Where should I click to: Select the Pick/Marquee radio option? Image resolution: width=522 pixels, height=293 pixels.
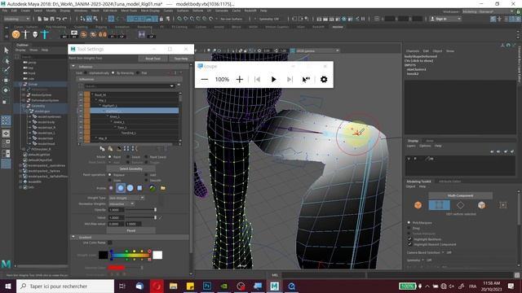[409, 222]
